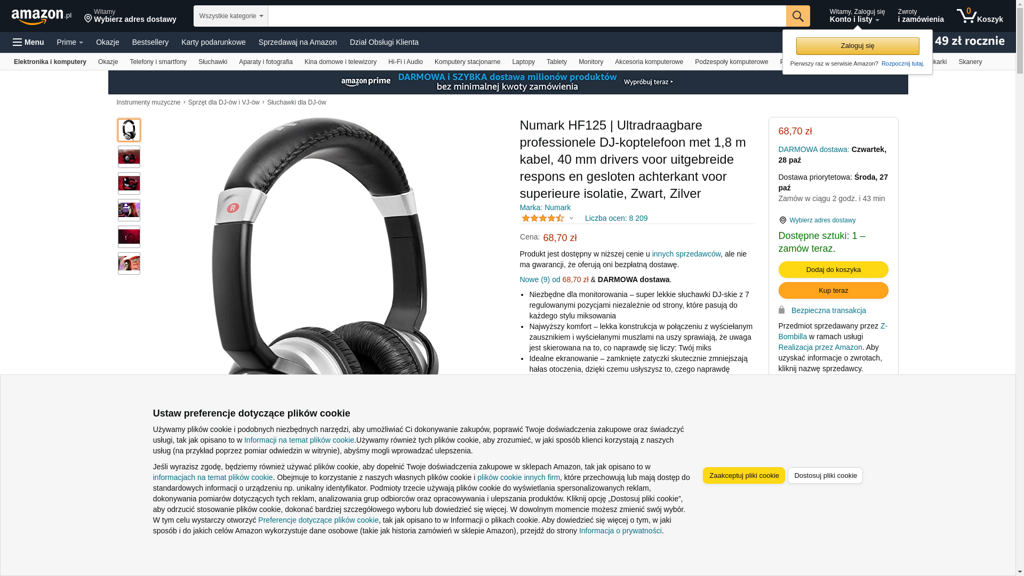Viewport: 1024px width, 576px height.
Task: Click the Dostosuj pliki cookie button
Action: [825, 475]
